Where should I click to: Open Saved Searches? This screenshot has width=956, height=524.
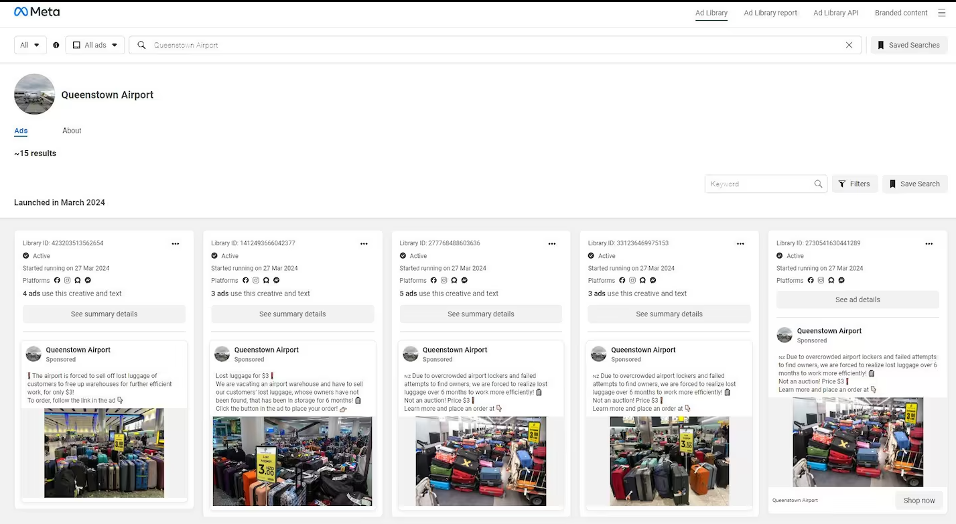coord(909,45)
